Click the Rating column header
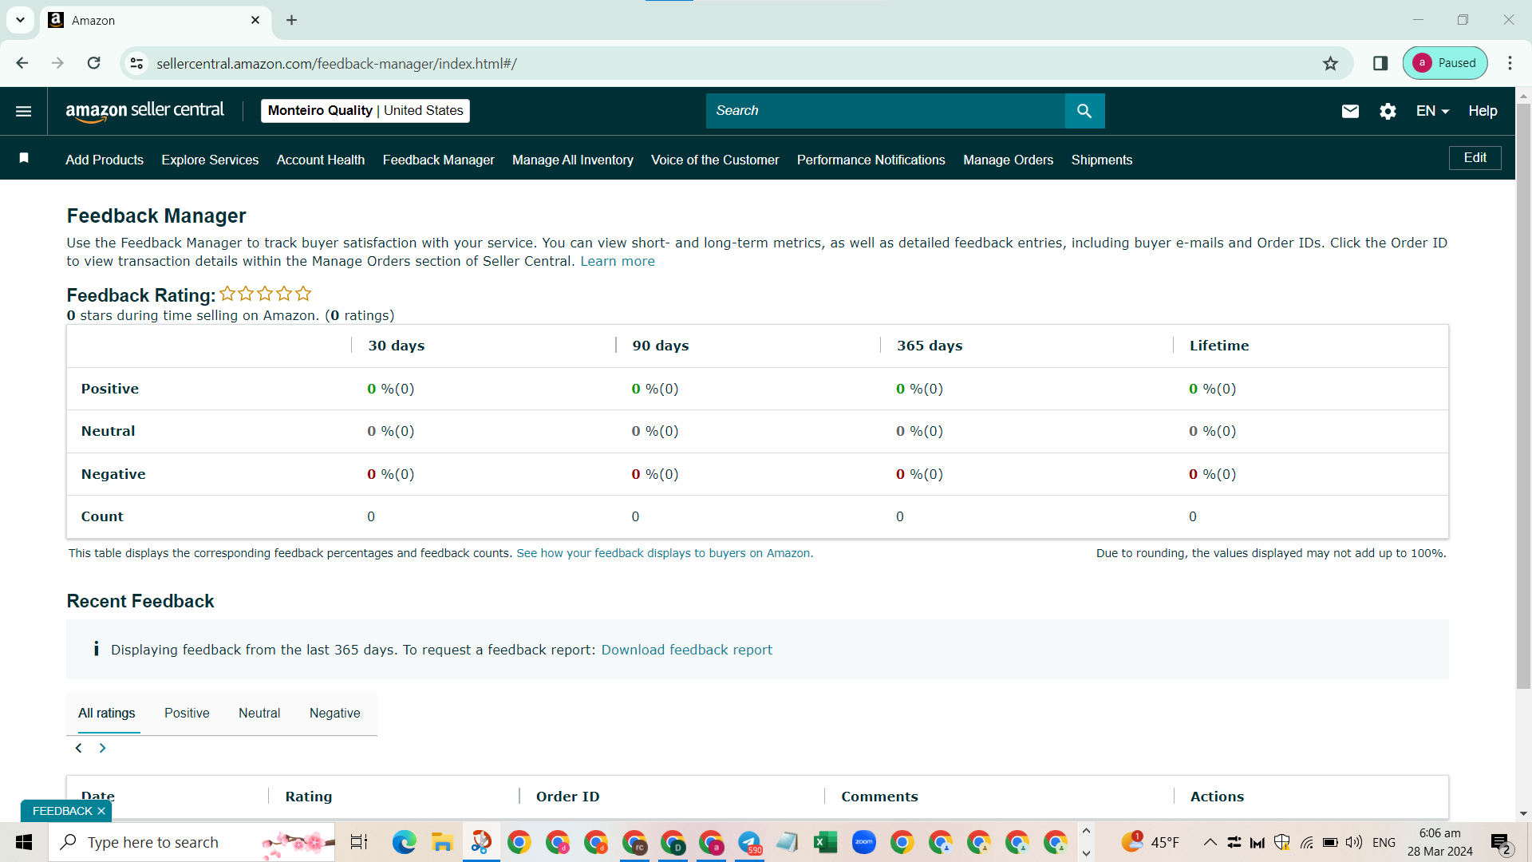The width and height of the screenshot is (1532, 862). point(308,797)
